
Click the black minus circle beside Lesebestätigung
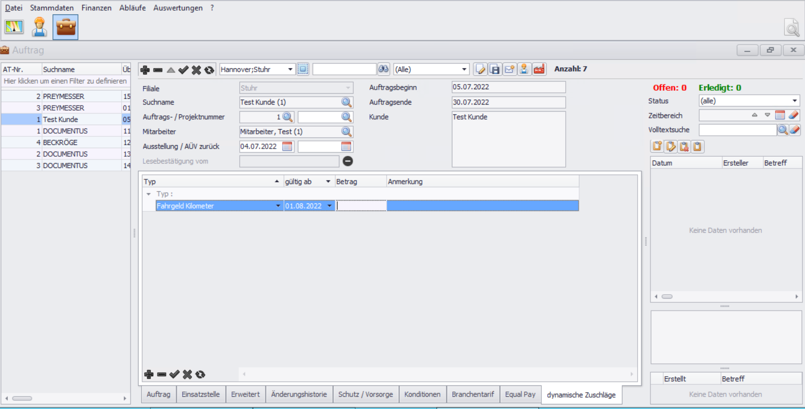tap(348, 161)
